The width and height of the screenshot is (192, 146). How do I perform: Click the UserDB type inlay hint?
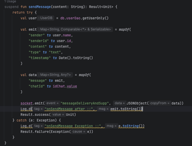pos(46,18)
